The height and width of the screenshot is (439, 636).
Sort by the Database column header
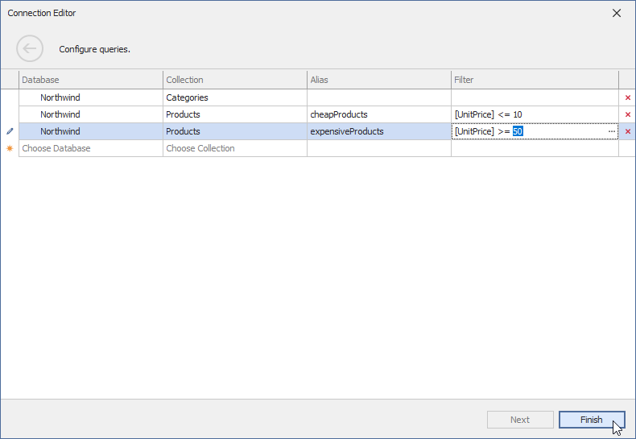pos(90,80)
